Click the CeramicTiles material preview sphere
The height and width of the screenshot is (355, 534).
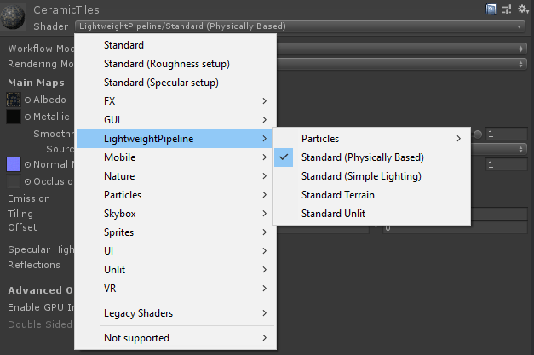point(16,18)
